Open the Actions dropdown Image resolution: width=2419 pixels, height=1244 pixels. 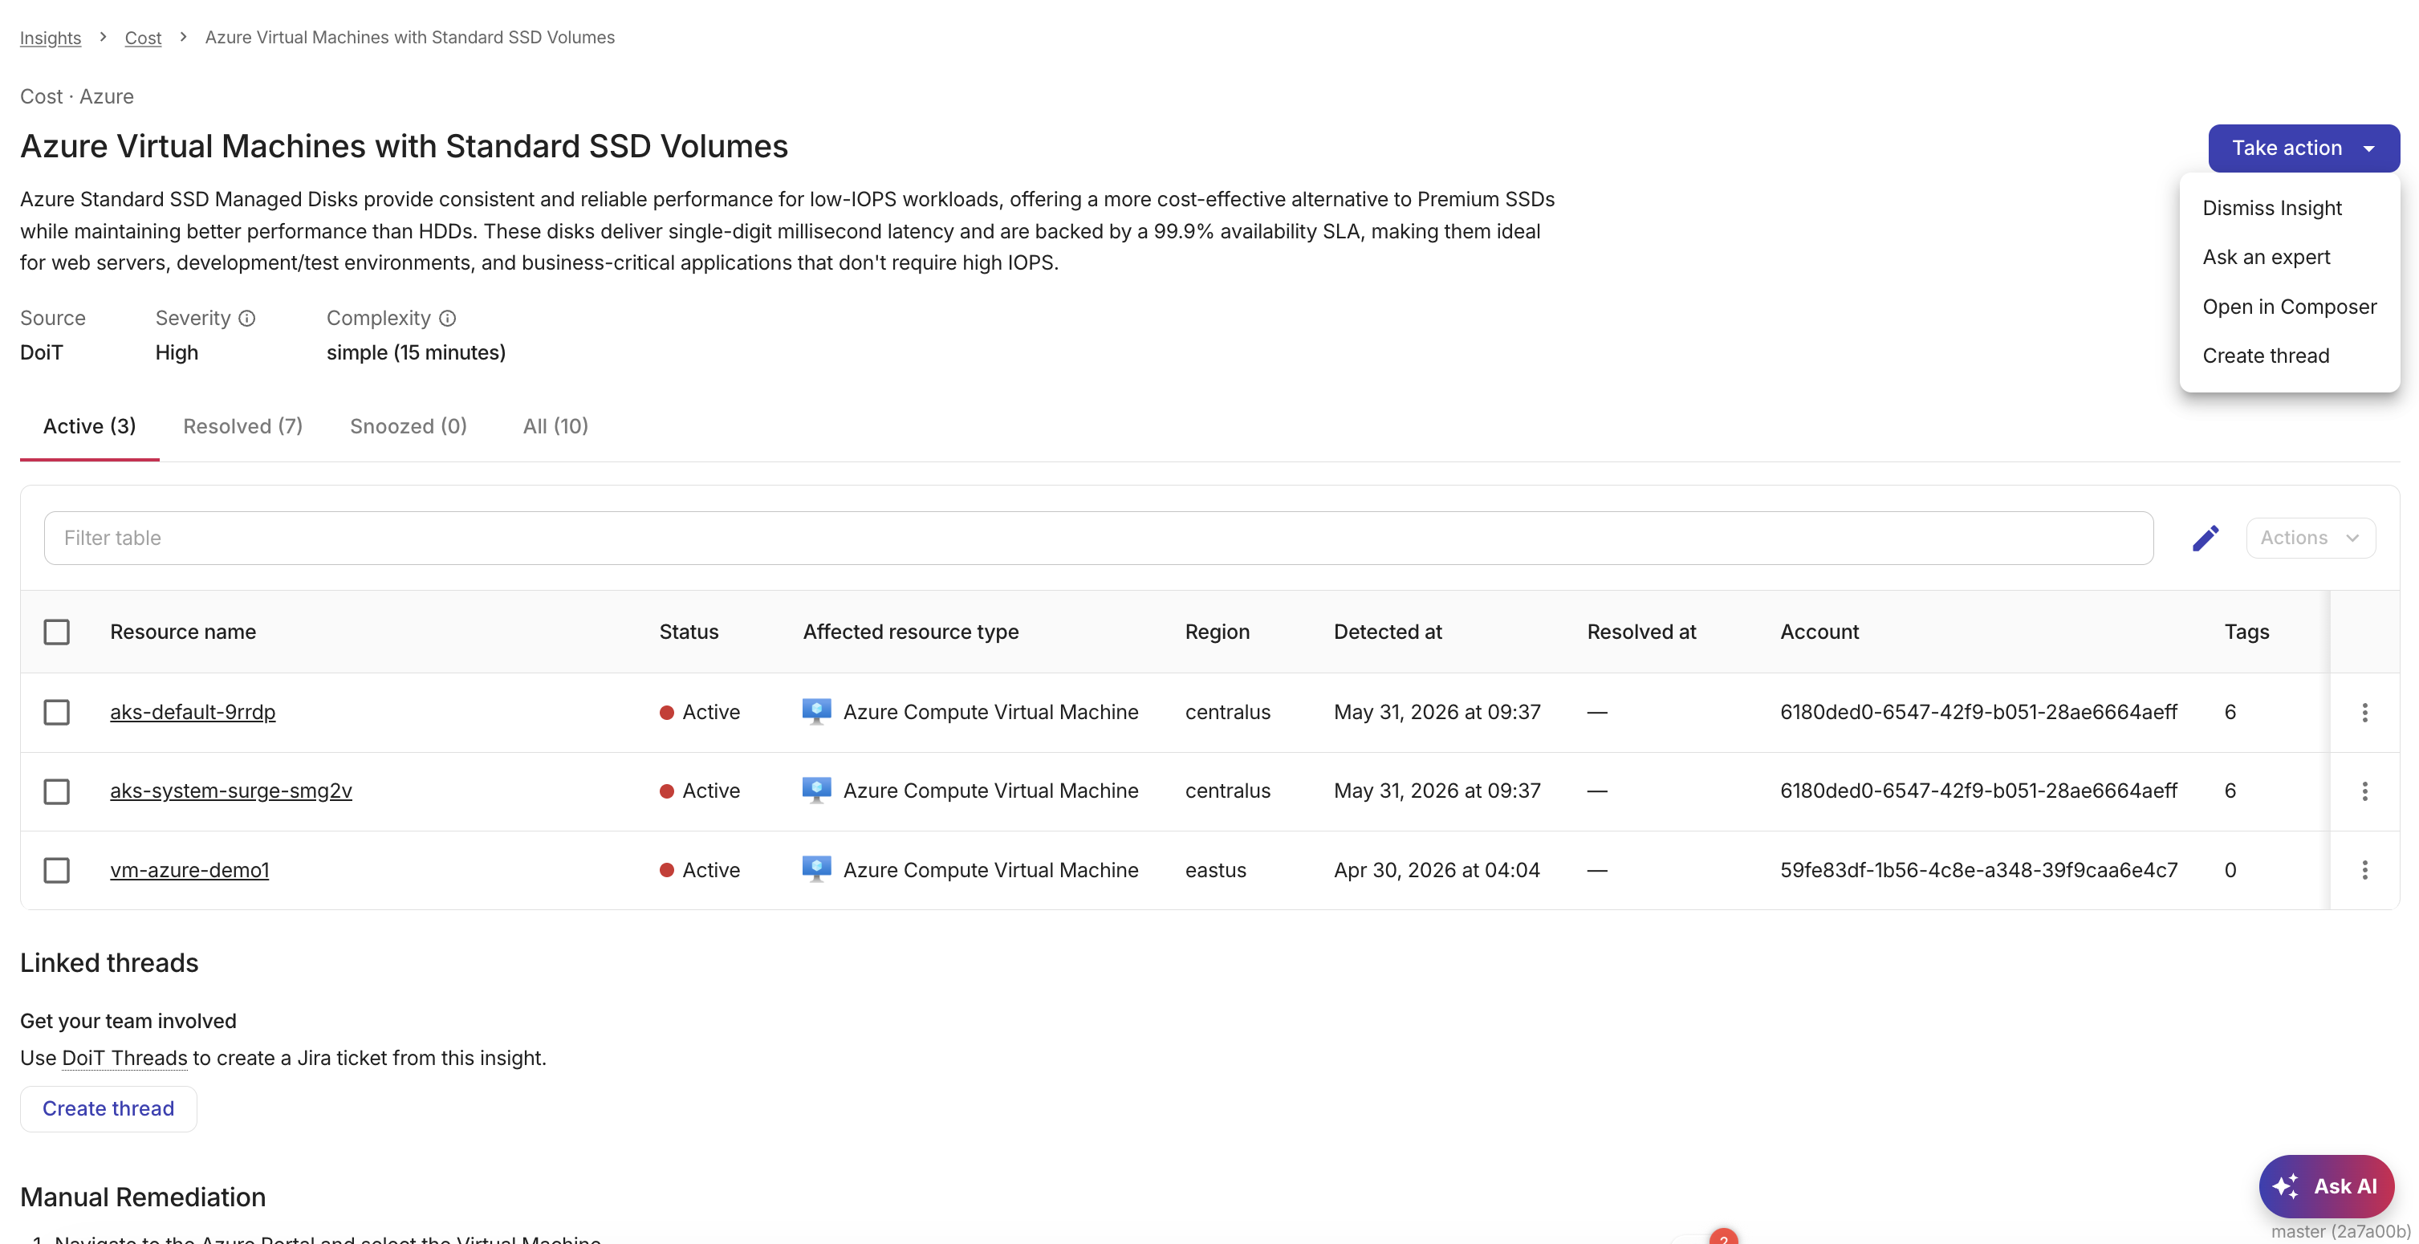click(2310, 538)
